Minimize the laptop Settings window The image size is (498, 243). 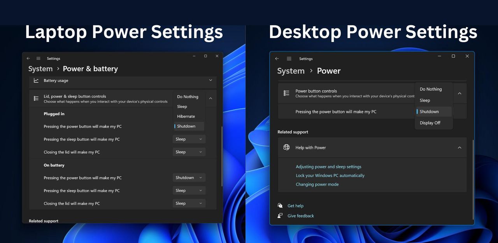pos(194,56)
